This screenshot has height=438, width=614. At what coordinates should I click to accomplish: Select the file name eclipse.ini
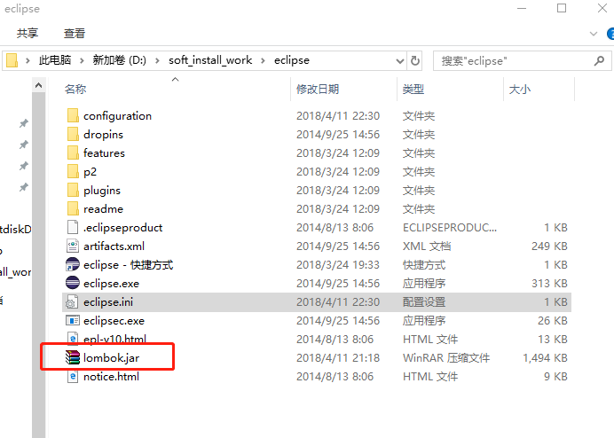(108, 301)
